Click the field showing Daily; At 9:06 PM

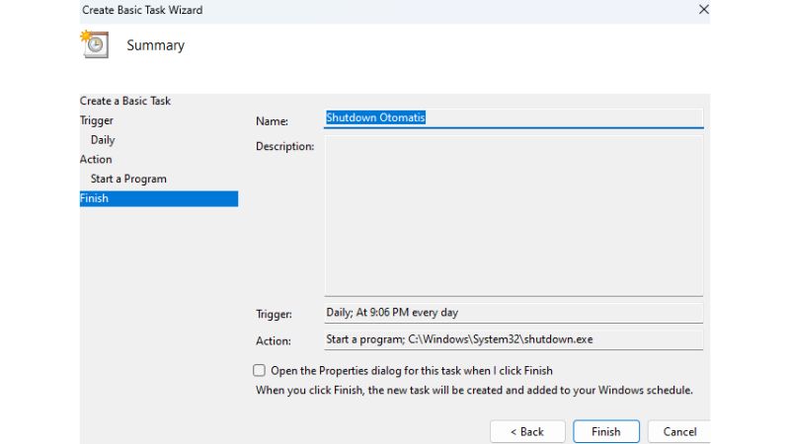click(513, 313)
